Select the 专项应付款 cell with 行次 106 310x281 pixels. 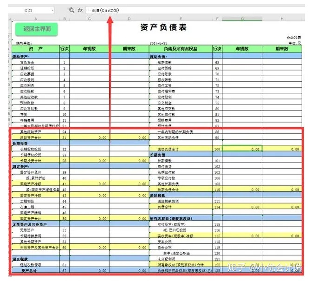181,178
